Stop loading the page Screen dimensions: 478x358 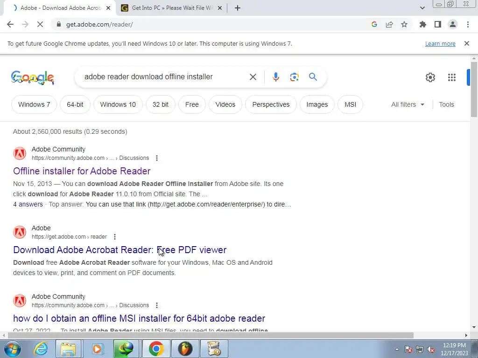40,24
